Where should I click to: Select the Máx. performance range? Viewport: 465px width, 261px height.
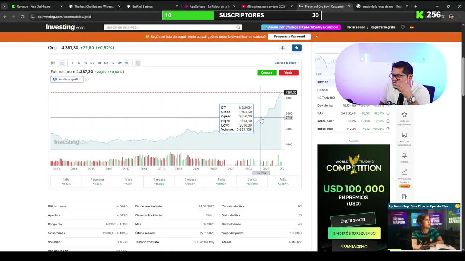[283, 181]
